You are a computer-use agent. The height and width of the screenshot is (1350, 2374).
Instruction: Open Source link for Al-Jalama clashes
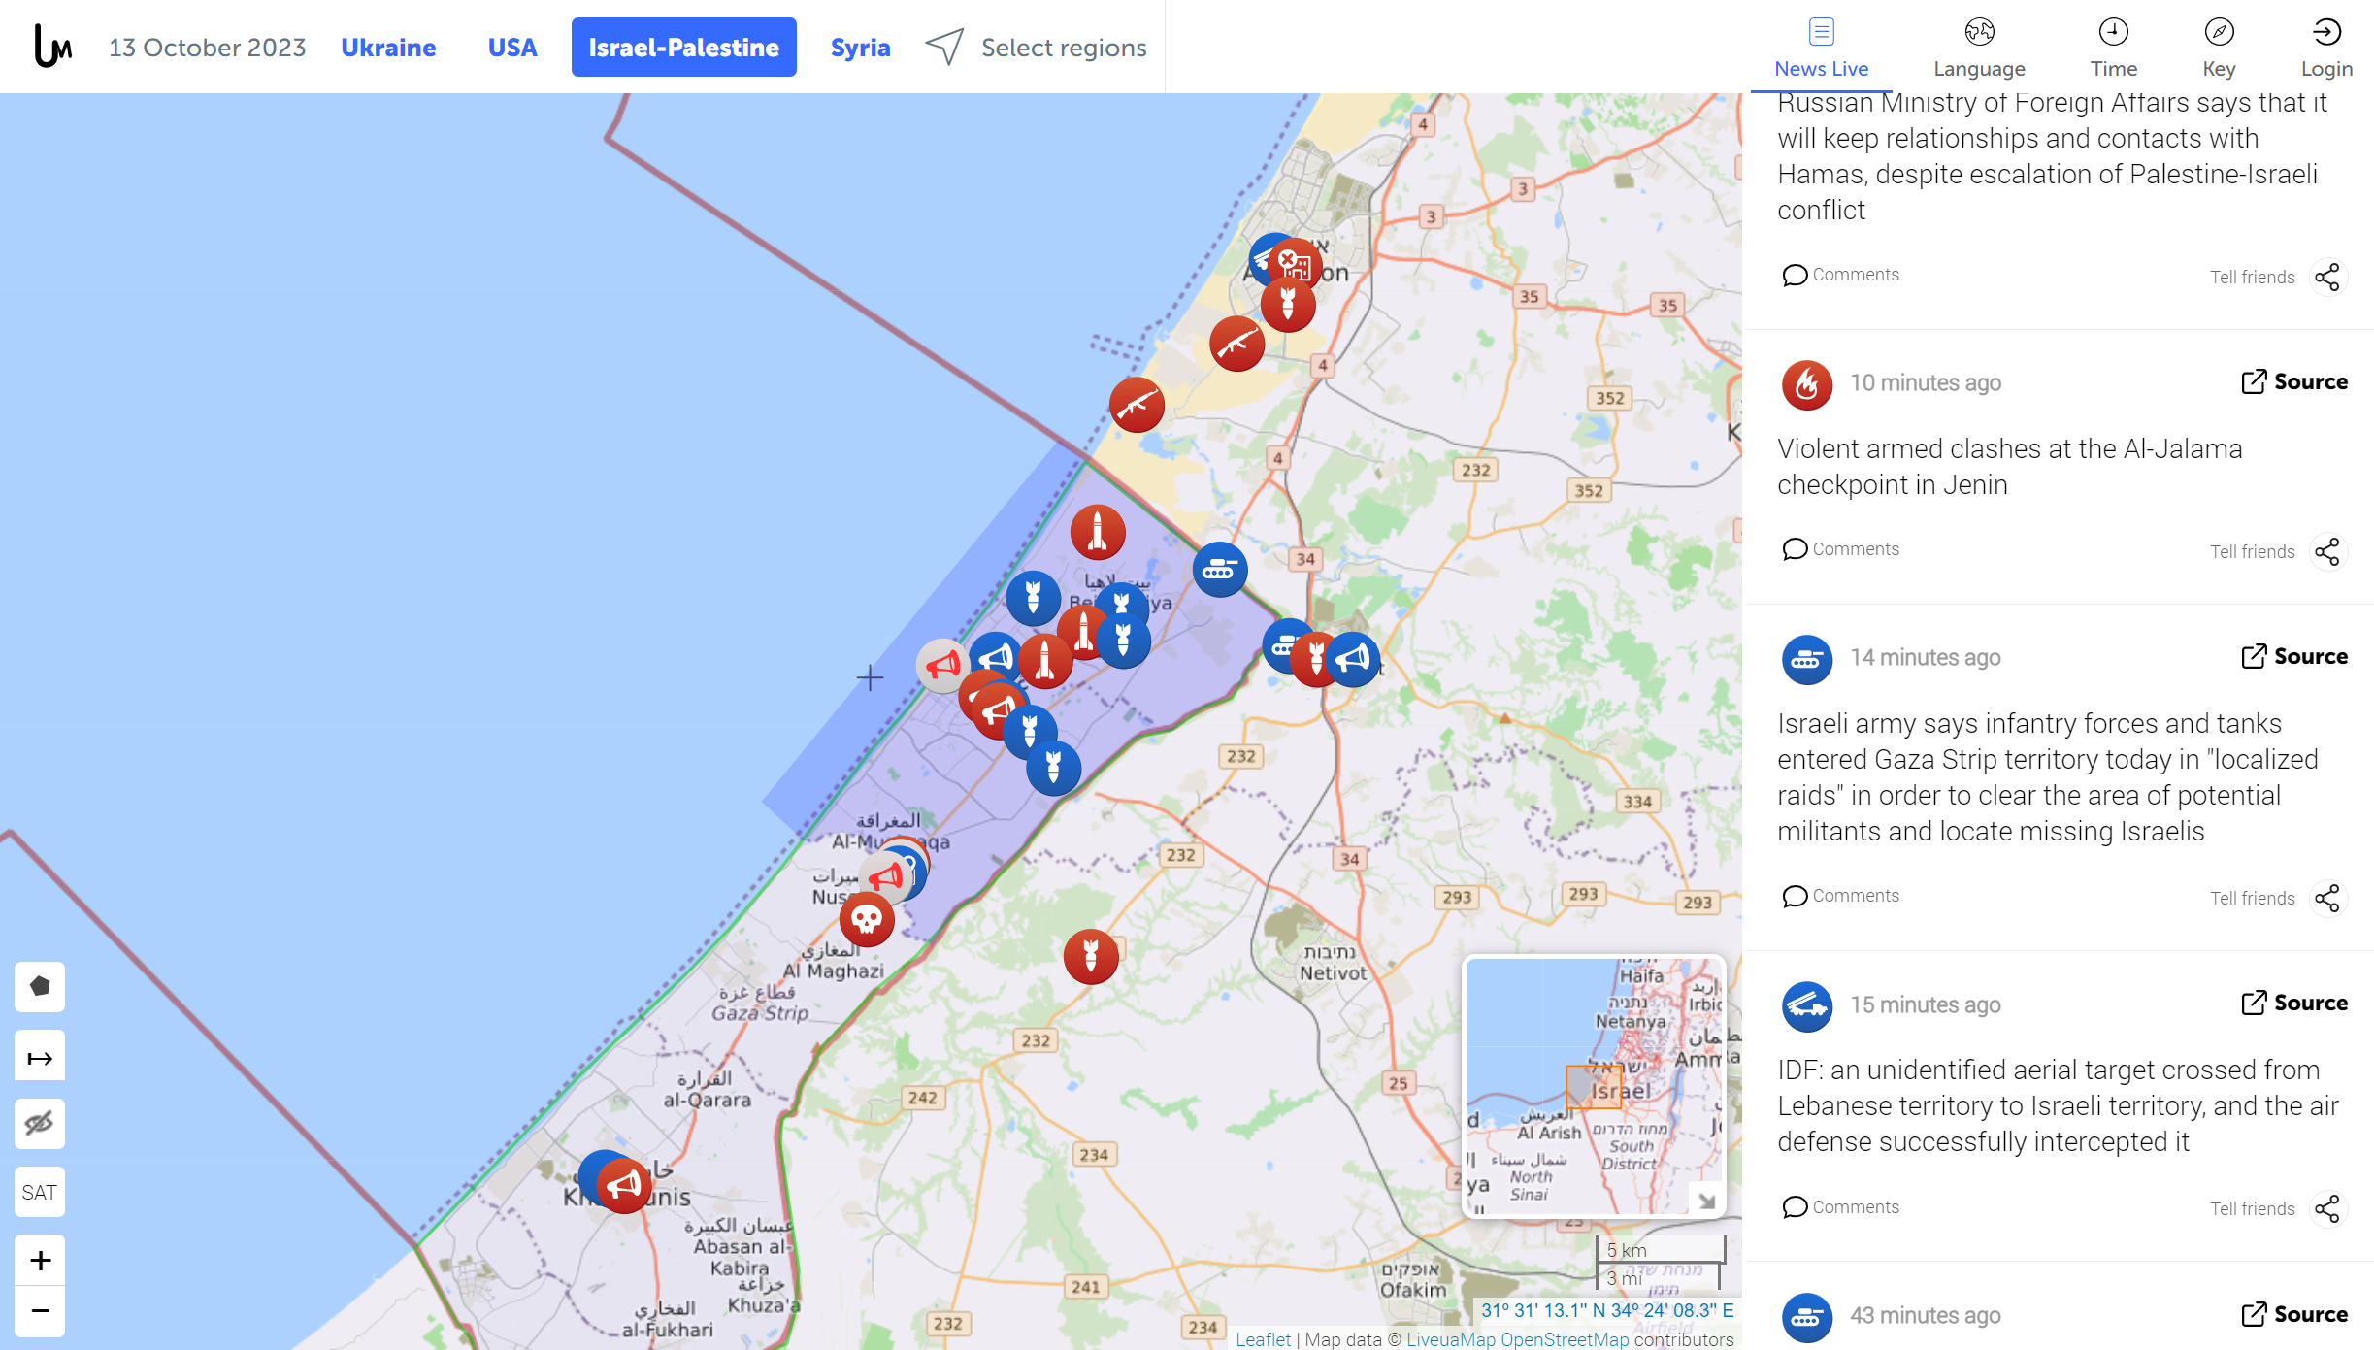[2294, 381]
